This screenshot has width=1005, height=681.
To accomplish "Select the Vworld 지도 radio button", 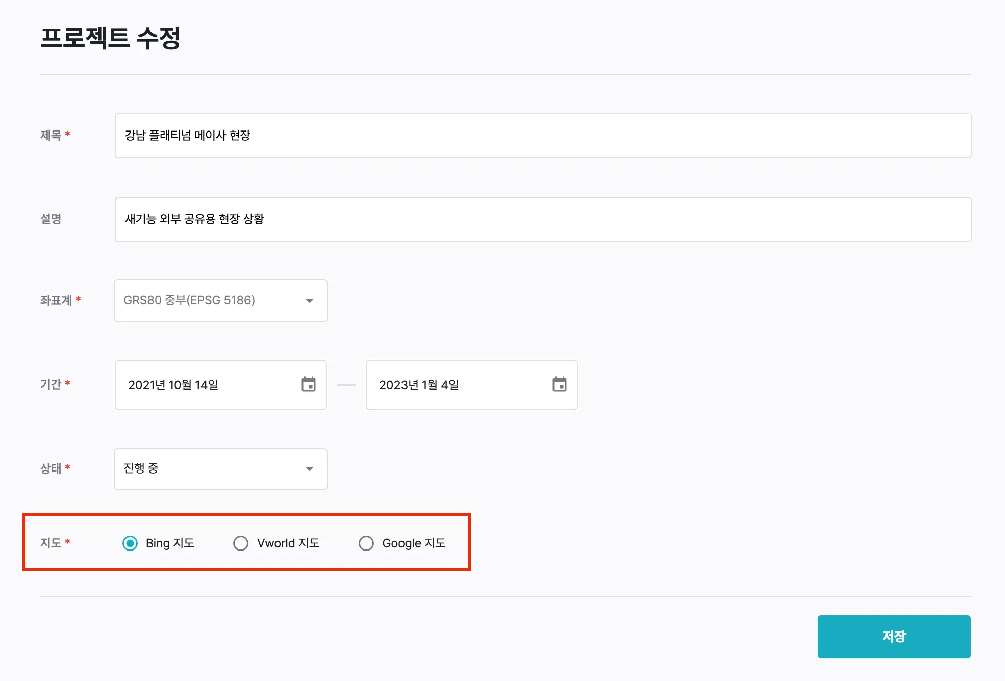I will 241,543.
